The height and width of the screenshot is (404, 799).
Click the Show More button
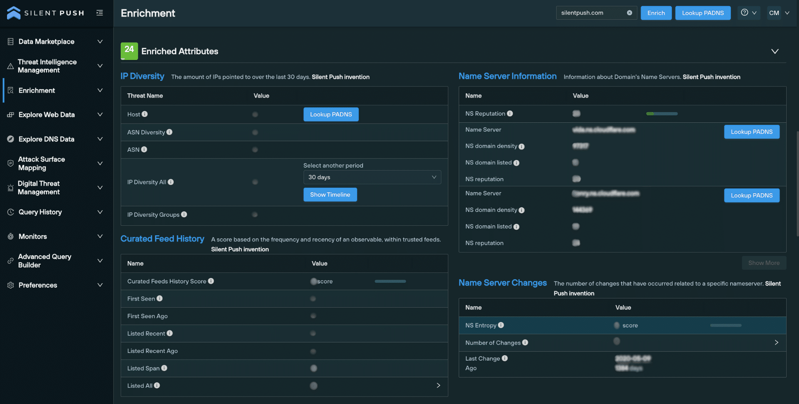click(764, 263)
